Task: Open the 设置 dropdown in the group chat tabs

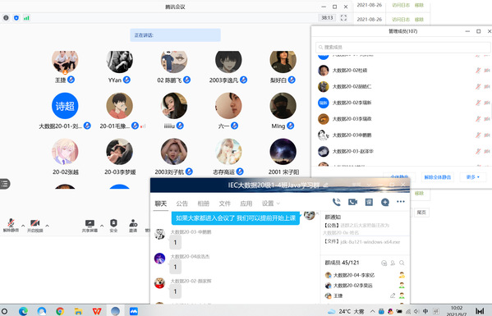Action: [x=271, y=204]
